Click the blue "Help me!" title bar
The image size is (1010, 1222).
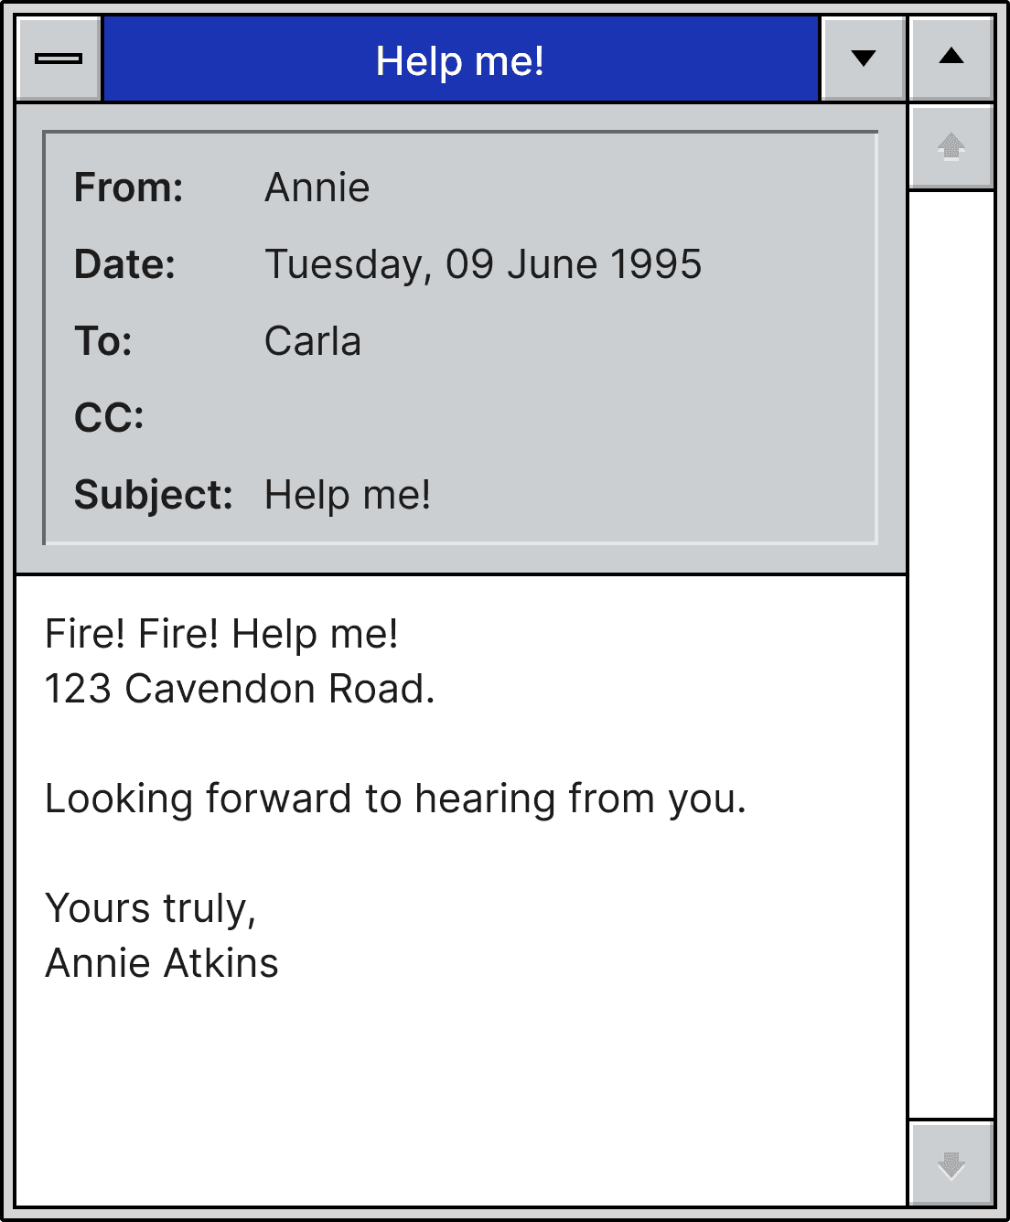click(x=460, y=60)
